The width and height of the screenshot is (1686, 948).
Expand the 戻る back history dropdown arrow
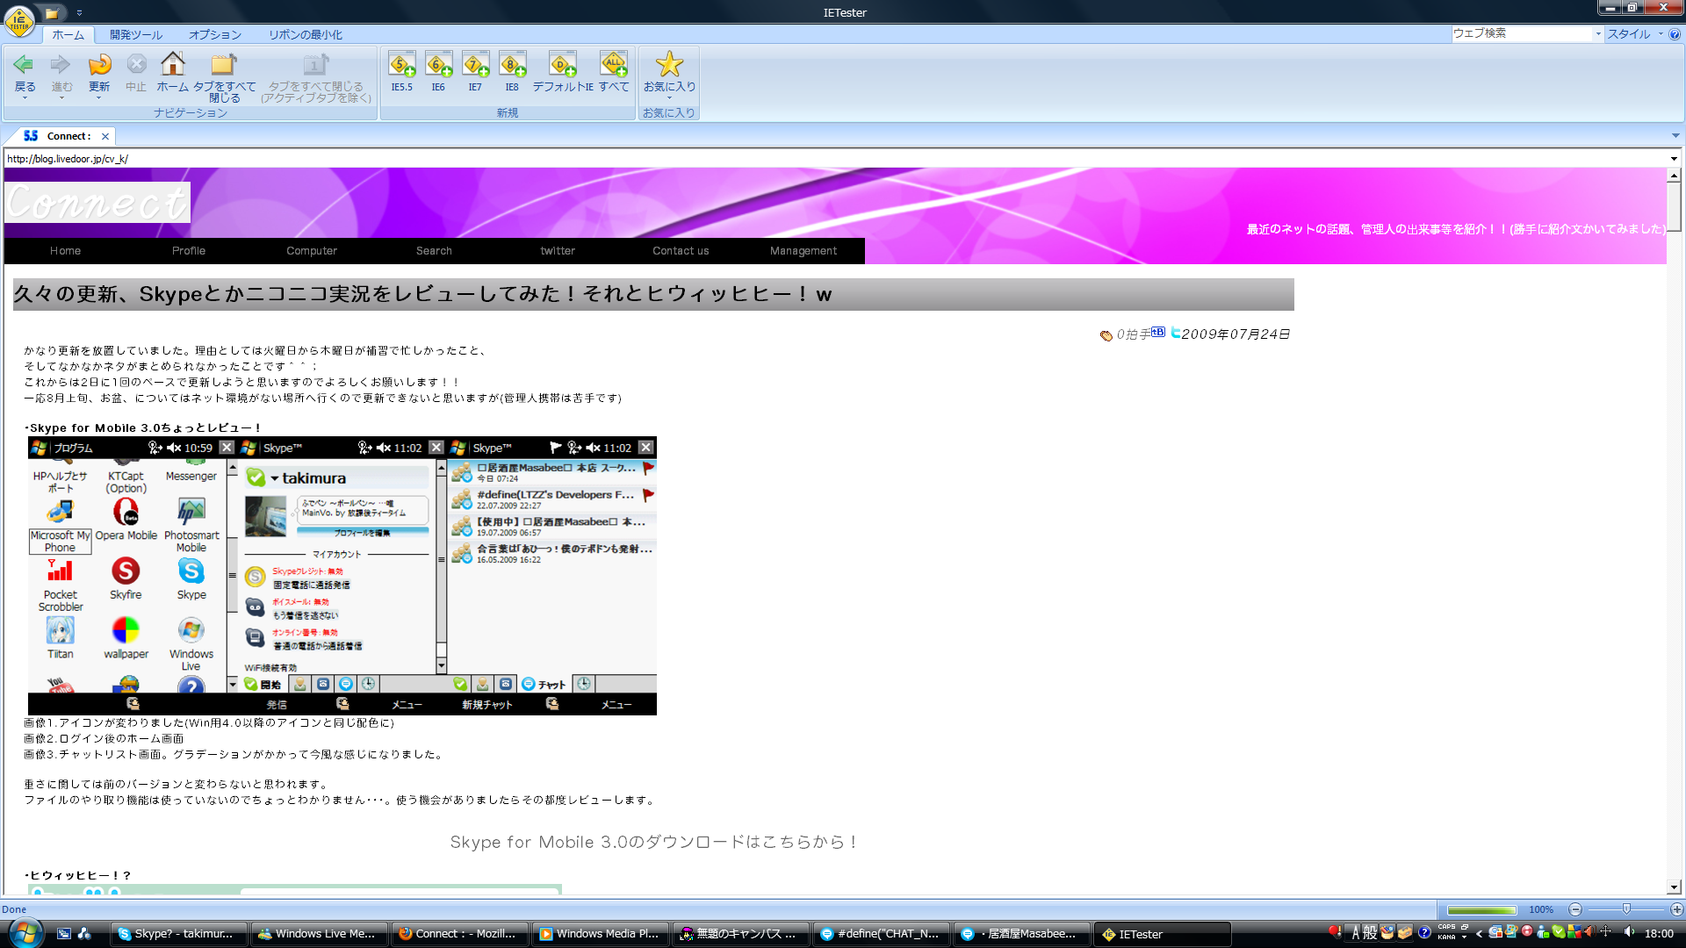pos(25,98)
